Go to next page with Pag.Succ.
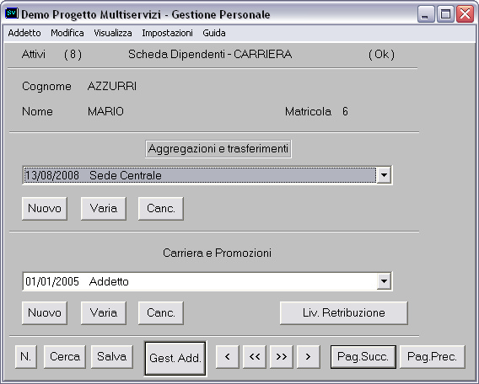Viewport: 479px width, 384px height. pyautogui.click(x=363, y=356)
